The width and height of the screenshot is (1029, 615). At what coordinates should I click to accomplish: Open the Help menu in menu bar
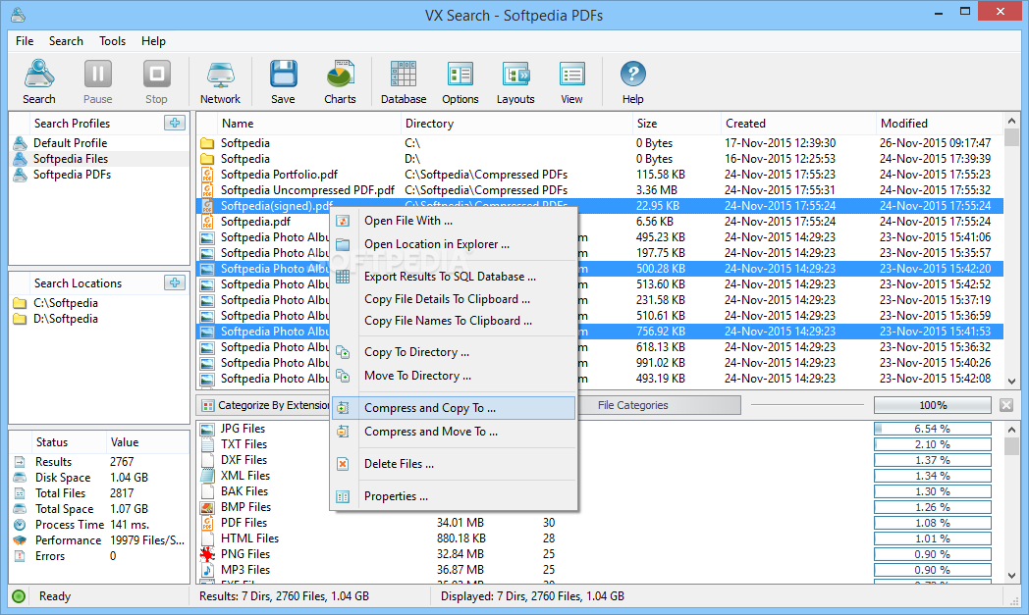(153, 40)
